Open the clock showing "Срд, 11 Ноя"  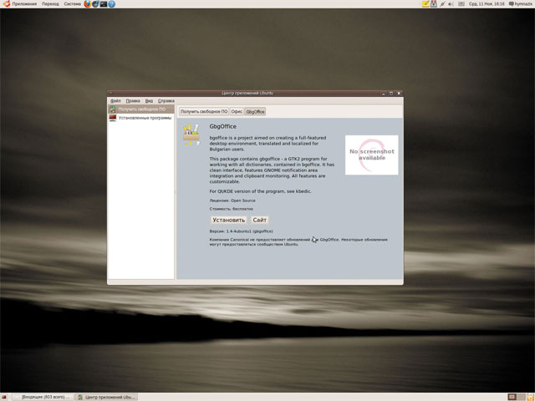point(487,4)
